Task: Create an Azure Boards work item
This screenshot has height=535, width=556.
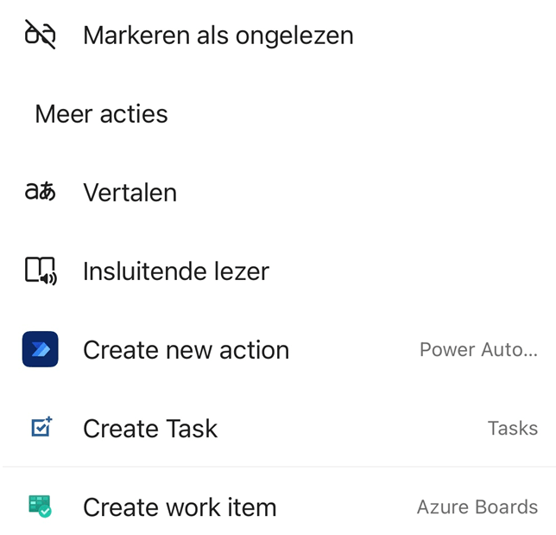Action: (180, 507)
